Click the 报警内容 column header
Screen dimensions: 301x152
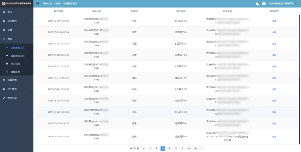[181, 11]
